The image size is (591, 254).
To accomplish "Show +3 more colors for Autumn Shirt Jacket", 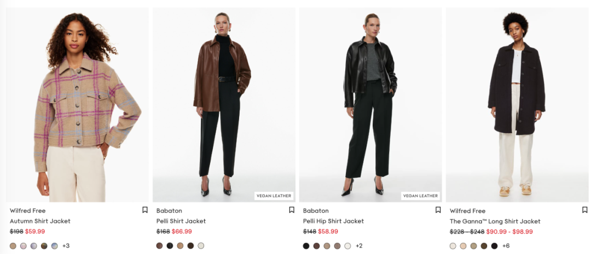I will coord(66,246).
